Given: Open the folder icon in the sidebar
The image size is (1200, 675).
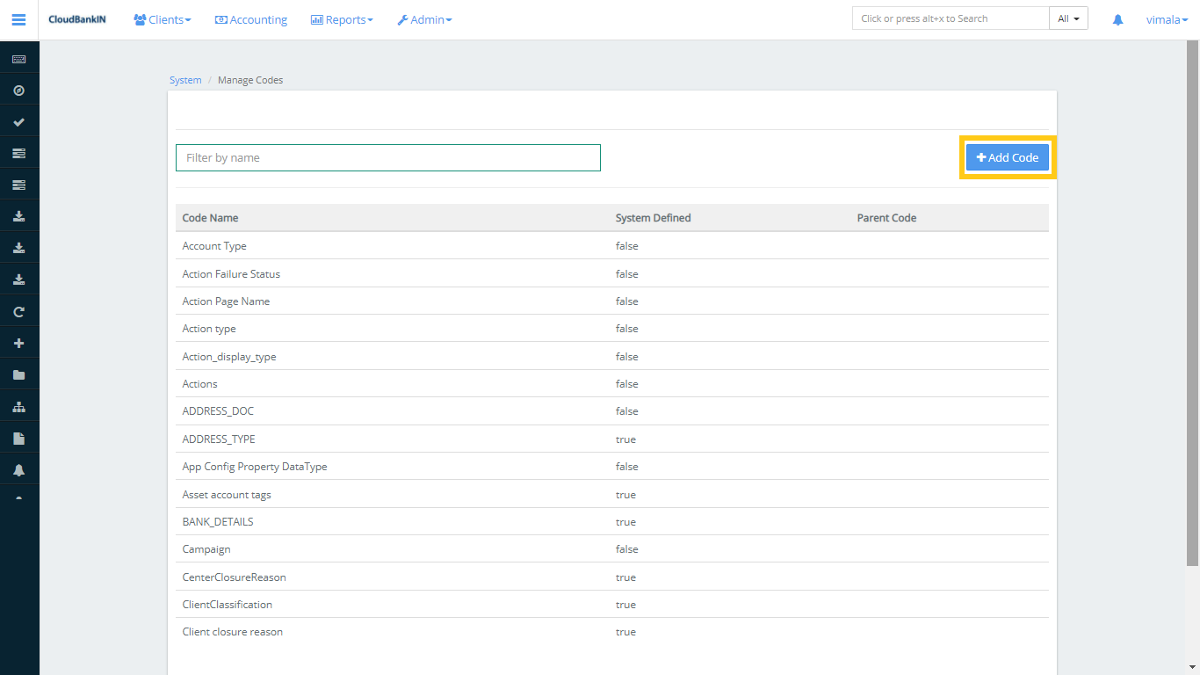Looking at the screenshot, I should [x=19, y=374].
